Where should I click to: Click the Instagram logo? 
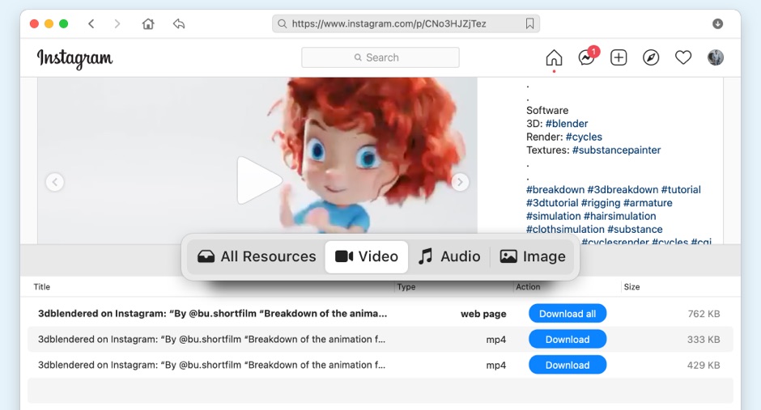[75, 59]
